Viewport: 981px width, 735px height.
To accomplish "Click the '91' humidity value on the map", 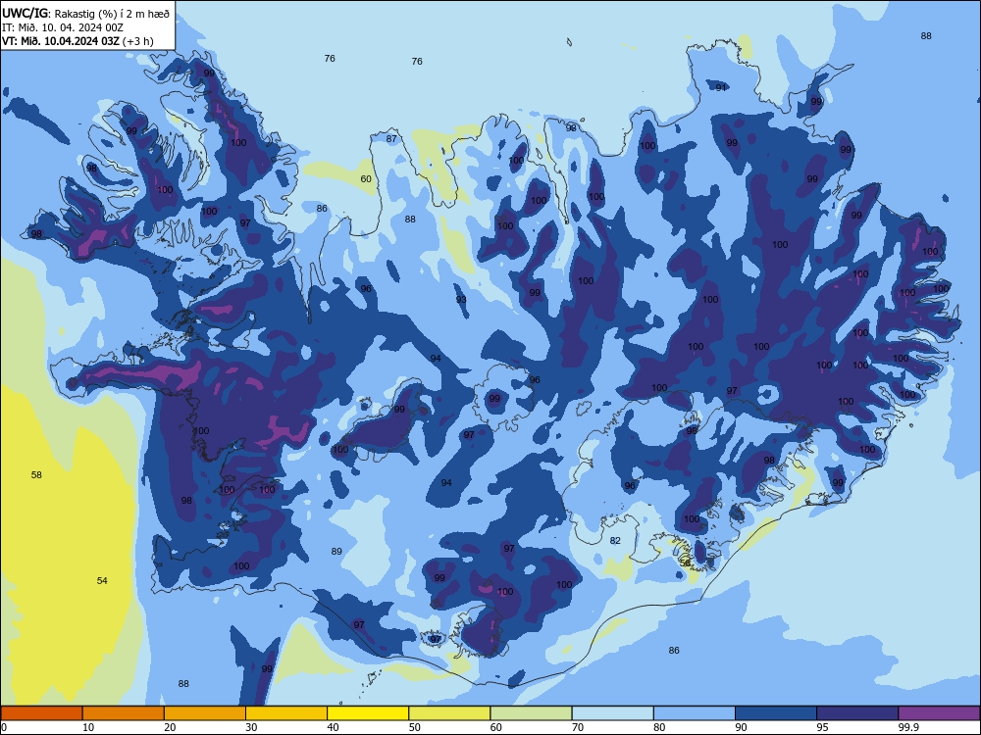I will coord(721,87).
